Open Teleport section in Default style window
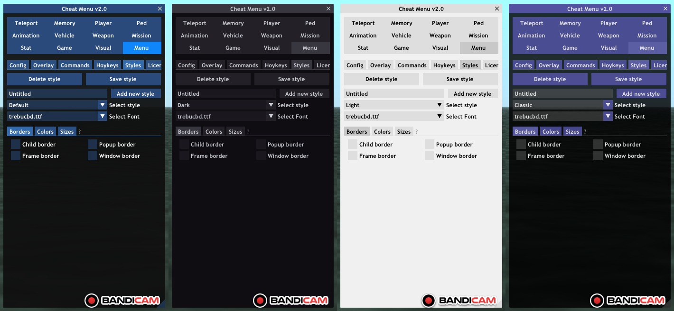 tap(26, 23)
